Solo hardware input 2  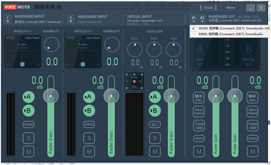[89, 138]
